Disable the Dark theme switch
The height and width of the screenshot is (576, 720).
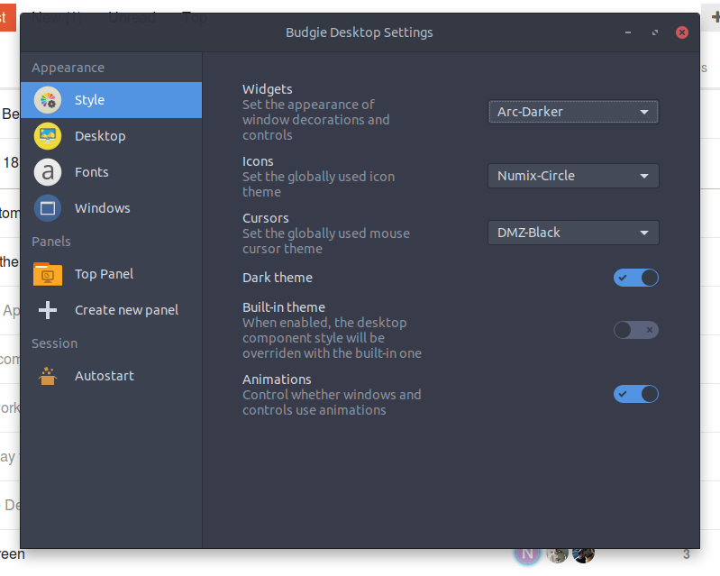click(636, 278)
